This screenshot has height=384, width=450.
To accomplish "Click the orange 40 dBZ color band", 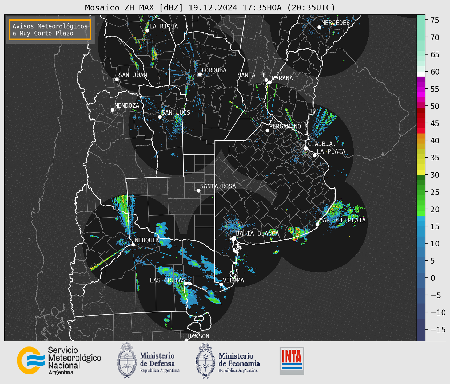I will [421, 140].
